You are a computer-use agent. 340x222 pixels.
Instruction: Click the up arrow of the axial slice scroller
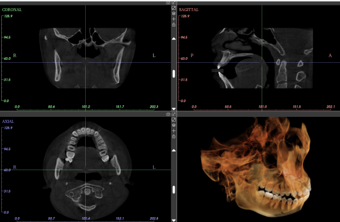click(173, 150)
